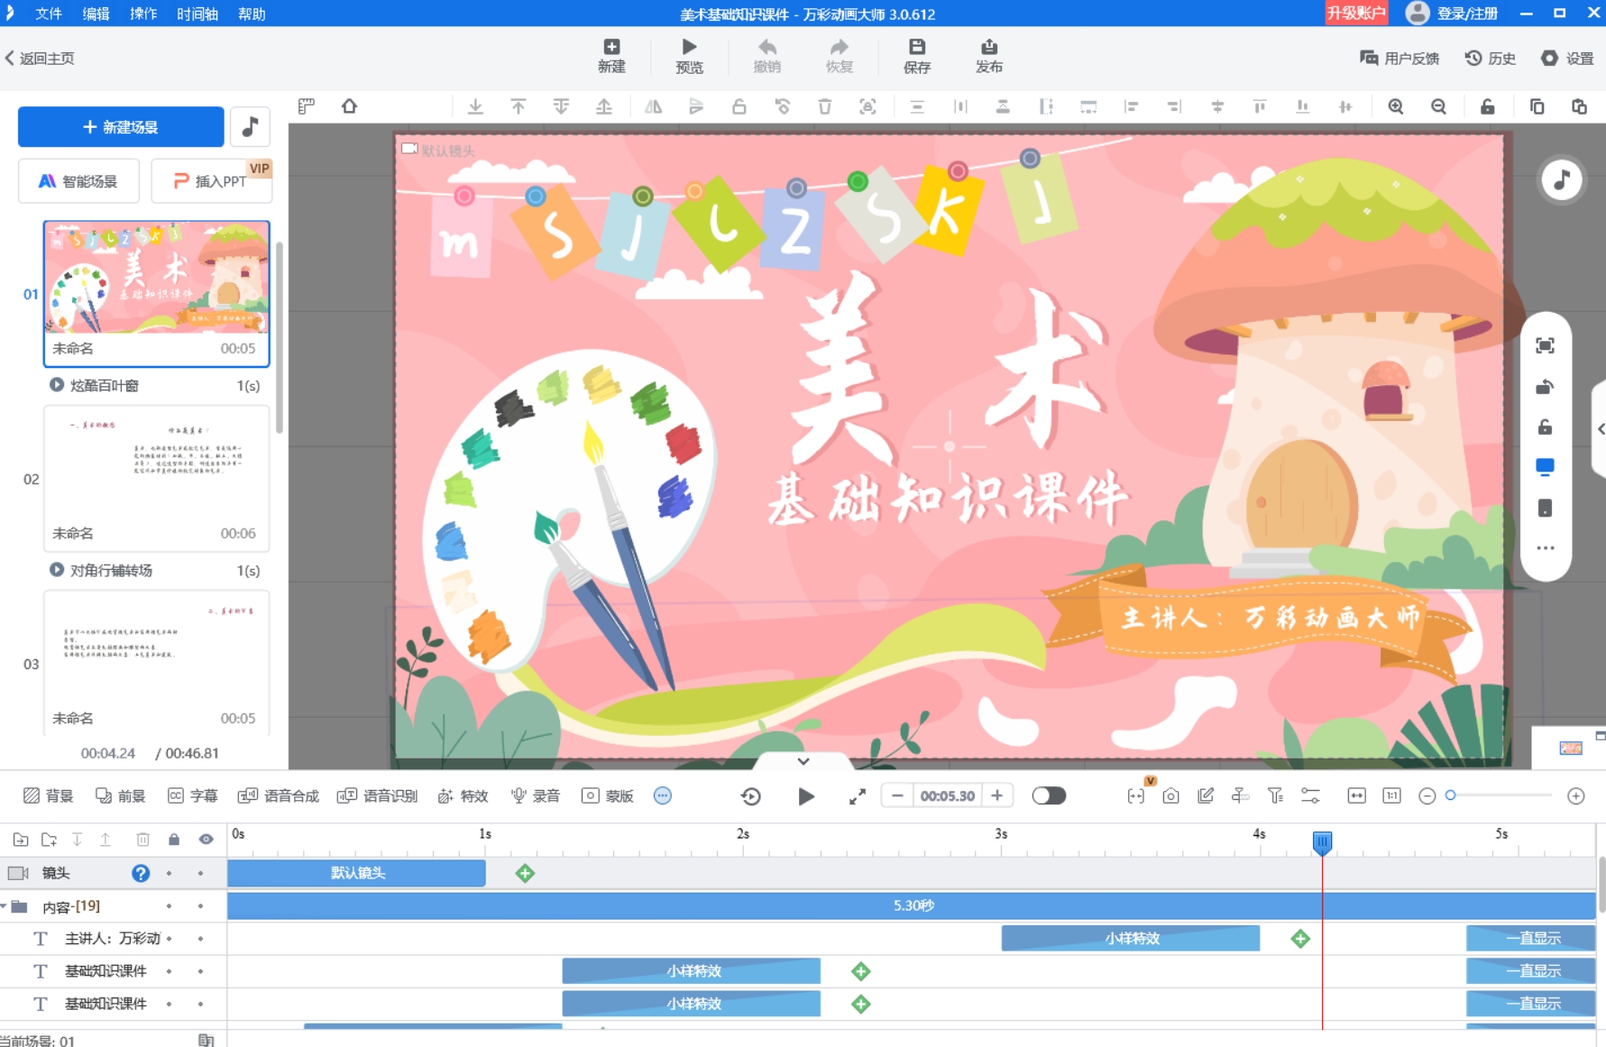Viewport: 1606px width, 1047px height.
Task: Click the 升级账户 upgrade button
Action: (1356, 13)
